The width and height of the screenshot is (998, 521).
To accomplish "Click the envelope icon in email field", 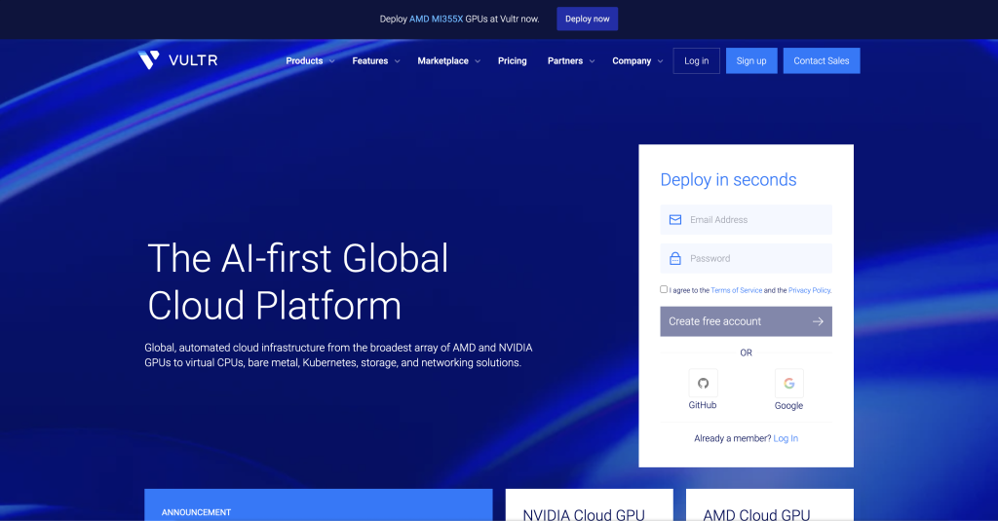I will (x=675, y=220).
